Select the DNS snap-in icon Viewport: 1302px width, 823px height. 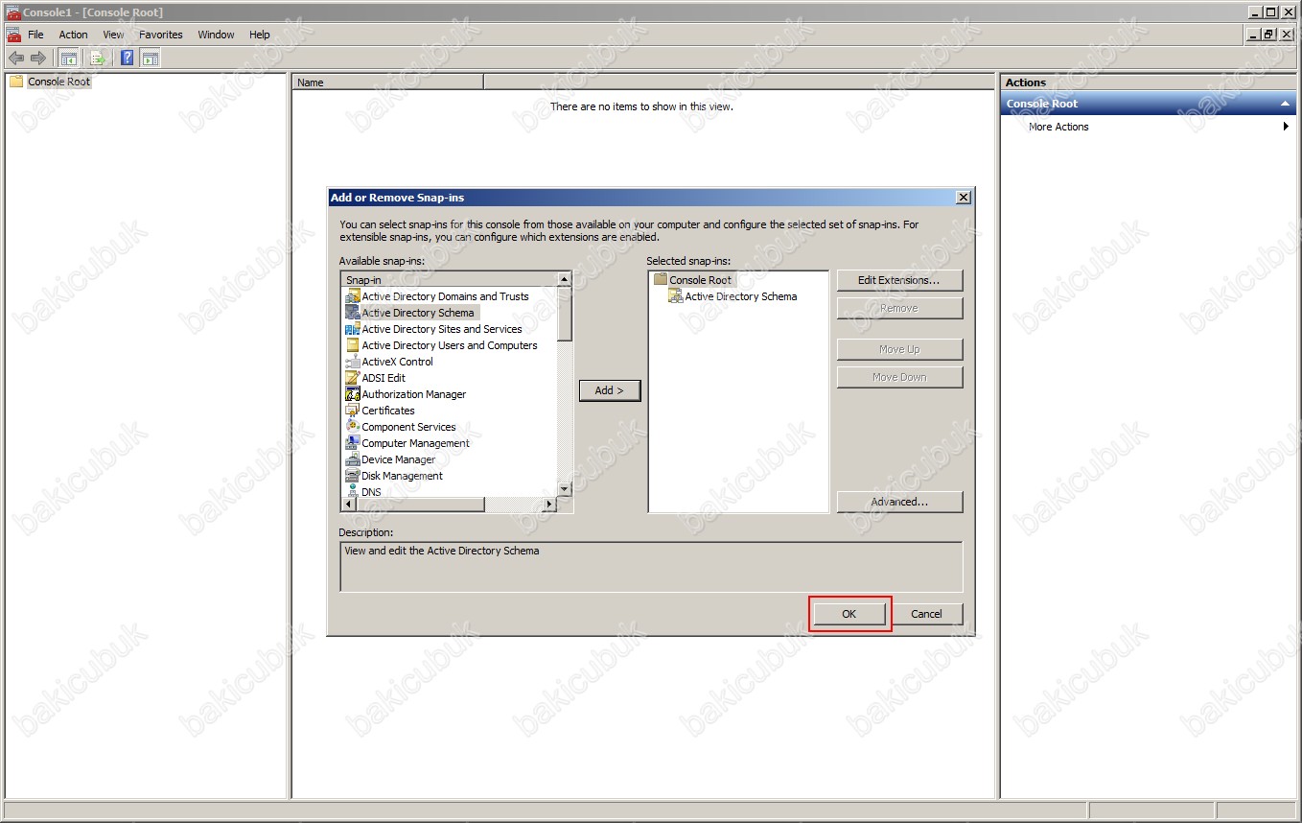point(353,491)
